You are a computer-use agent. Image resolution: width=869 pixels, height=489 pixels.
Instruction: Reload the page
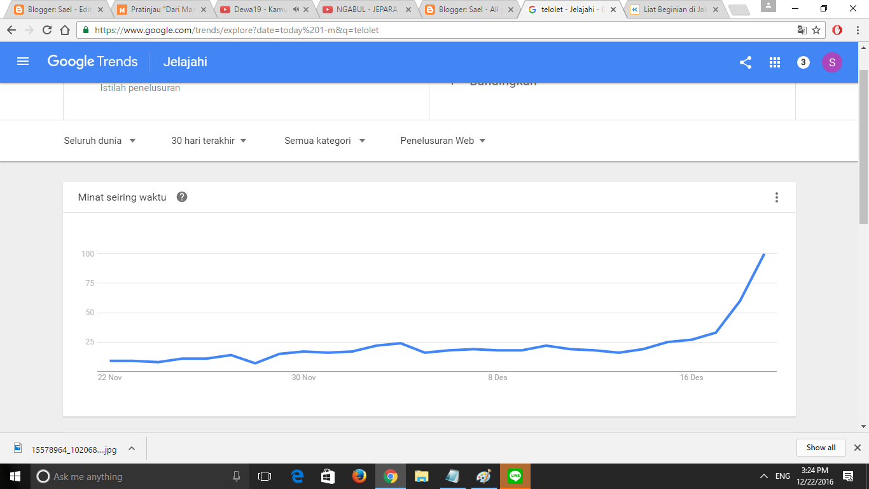pos(47,30)
